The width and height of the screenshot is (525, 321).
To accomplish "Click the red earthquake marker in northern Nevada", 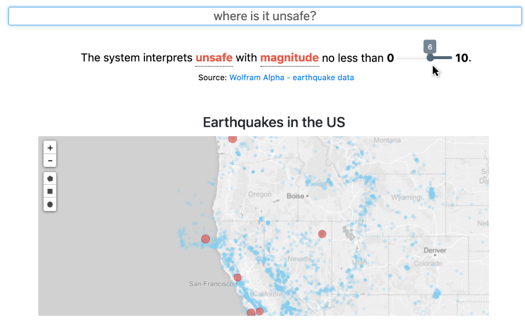I will (322, 234).
